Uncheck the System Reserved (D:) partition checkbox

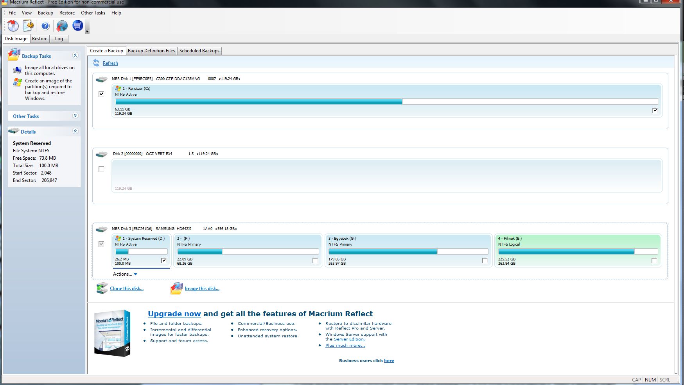164,260
